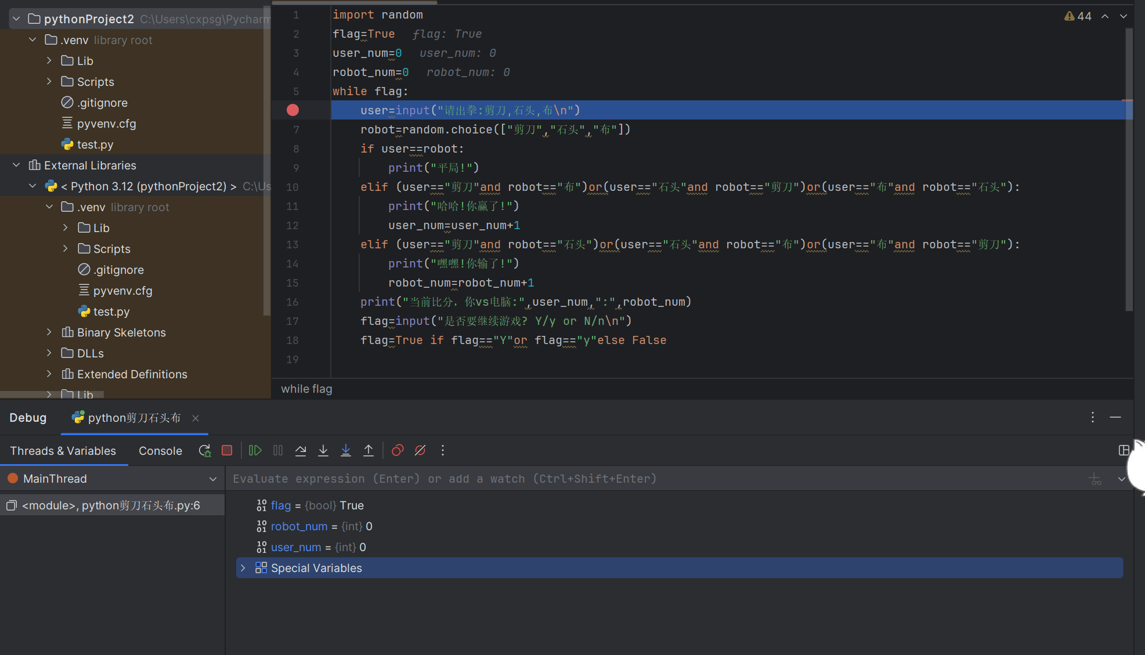The height and width of the screenshot is (655, 1145).
Task: Stop the debugging session
Action: [227, 451]
